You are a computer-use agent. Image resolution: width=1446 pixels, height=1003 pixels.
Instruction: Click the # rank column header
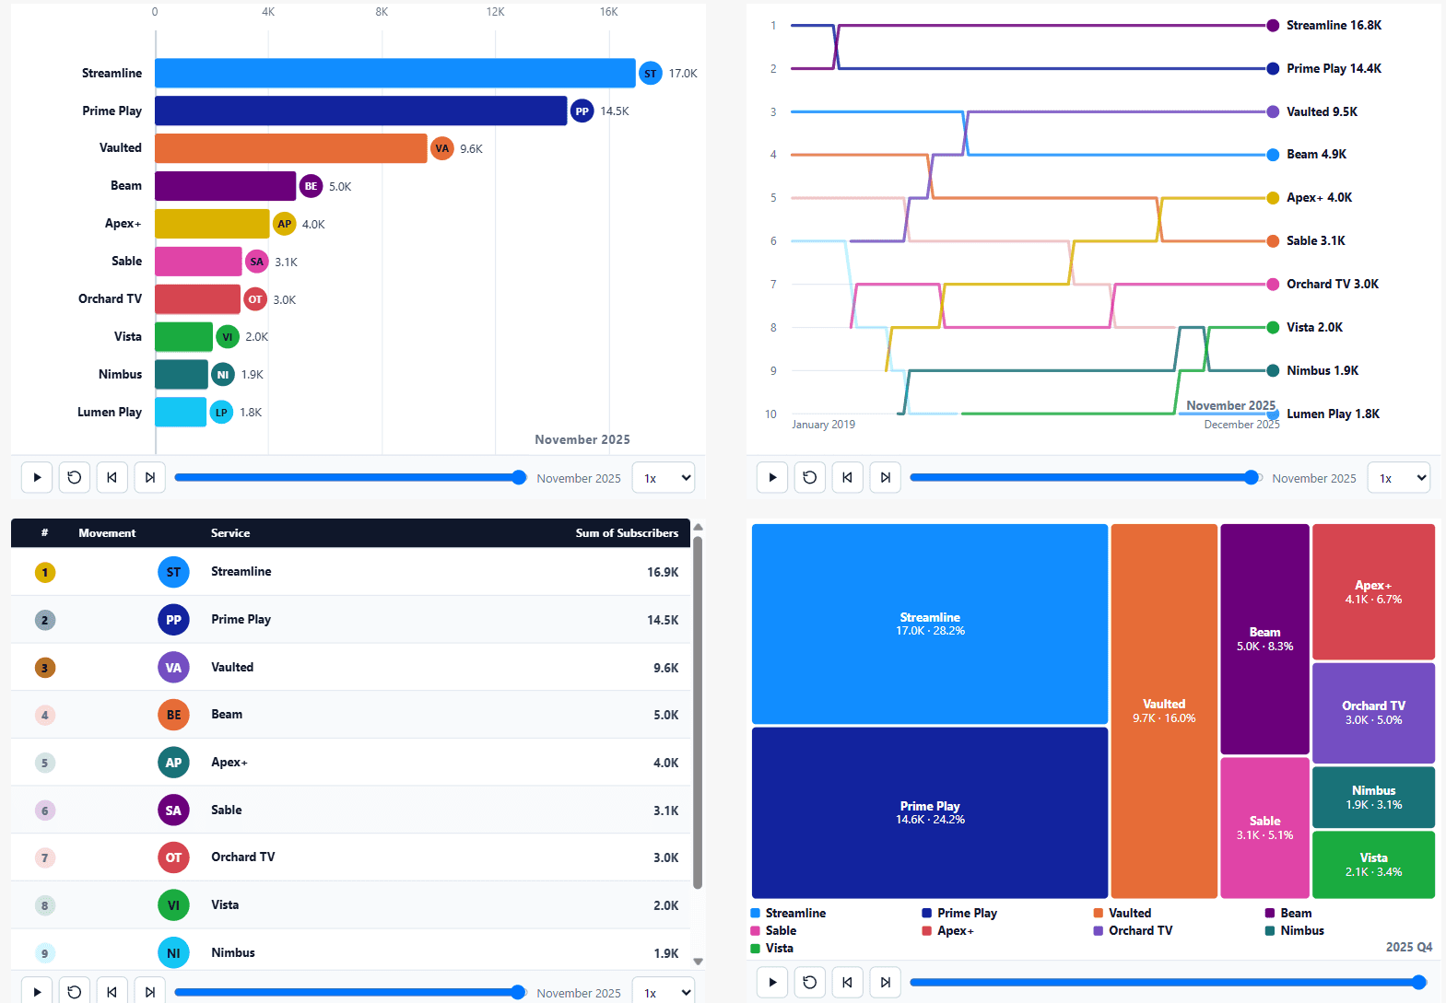click(44, 532)
